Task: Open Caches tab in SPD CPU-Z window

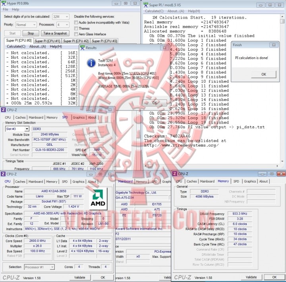Action: point(20,118)
